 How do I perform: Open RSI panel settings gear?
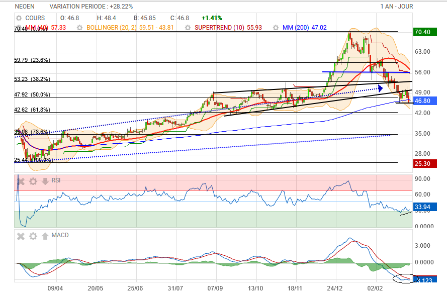click(33, 181)
